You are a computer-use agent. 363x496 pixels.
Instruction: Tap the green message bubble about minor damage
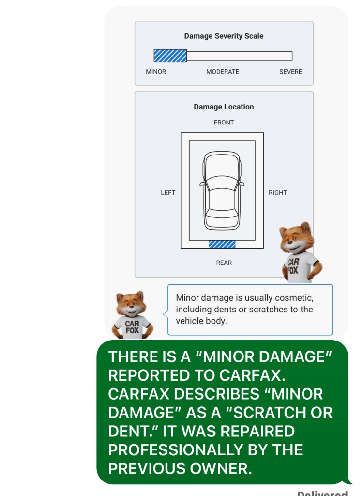pyautogui.click(x=222, y=412)
